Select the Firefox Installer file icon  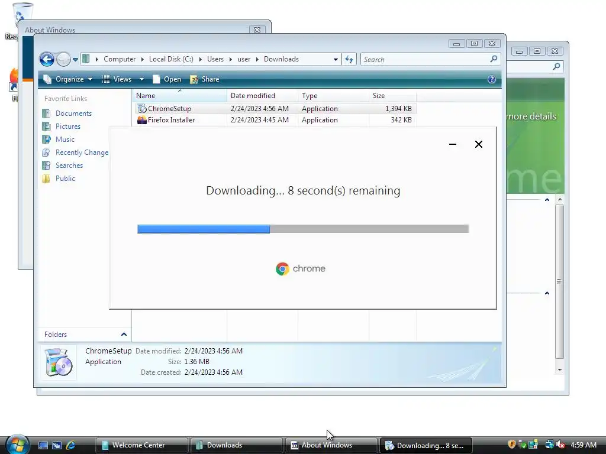142,119
